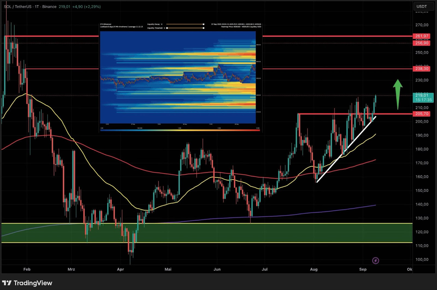437x290 pixels.
Task: Click the heatmap color scale bar
Action: click(180, 130)
